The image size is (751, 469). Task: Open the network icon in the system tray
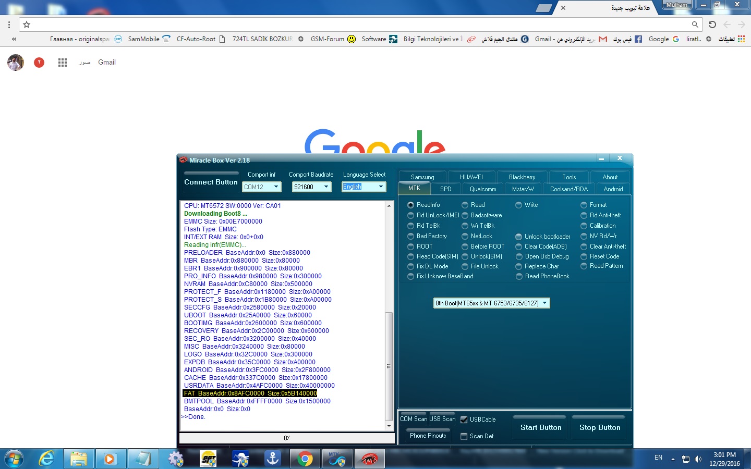coord(686,459)
